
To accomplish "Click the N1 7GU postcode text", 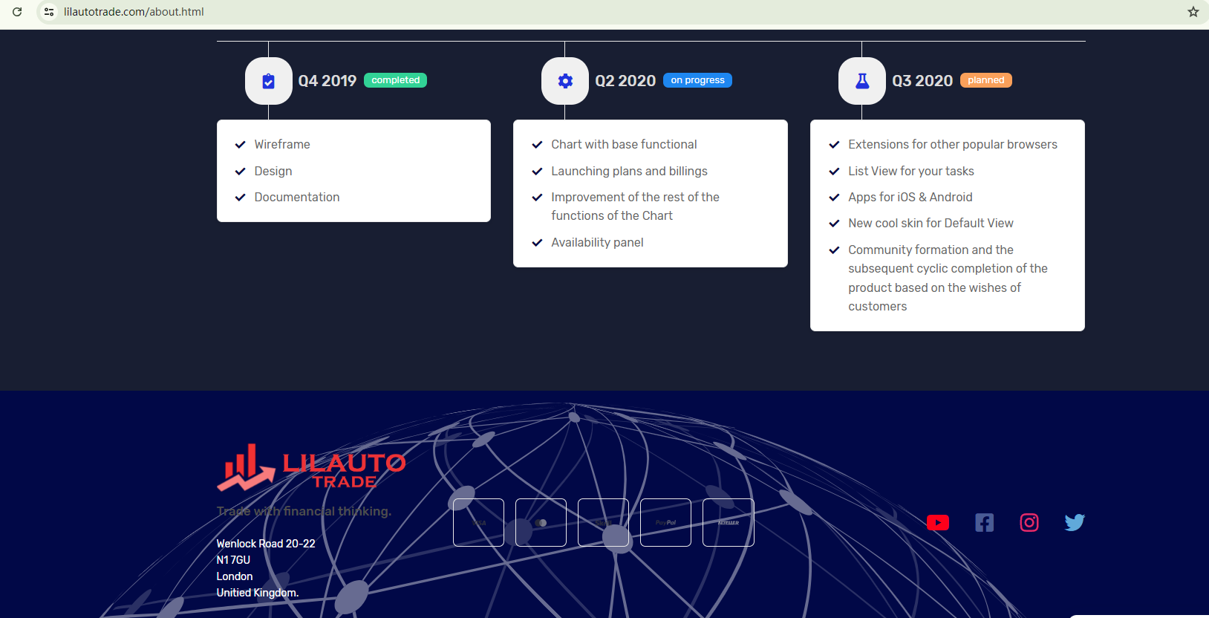I will coord(233,560).
